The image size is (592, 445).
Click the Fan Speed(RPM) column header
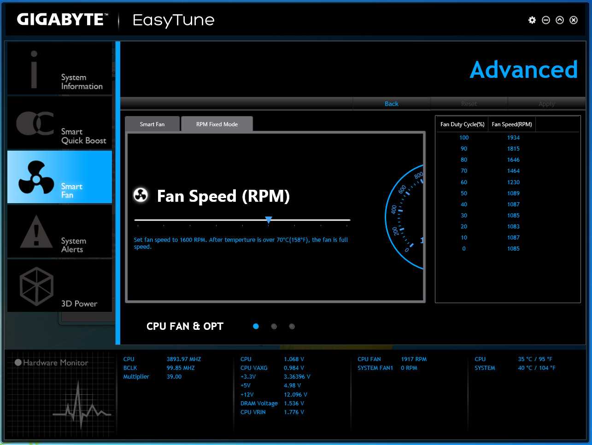pos(512,124)
